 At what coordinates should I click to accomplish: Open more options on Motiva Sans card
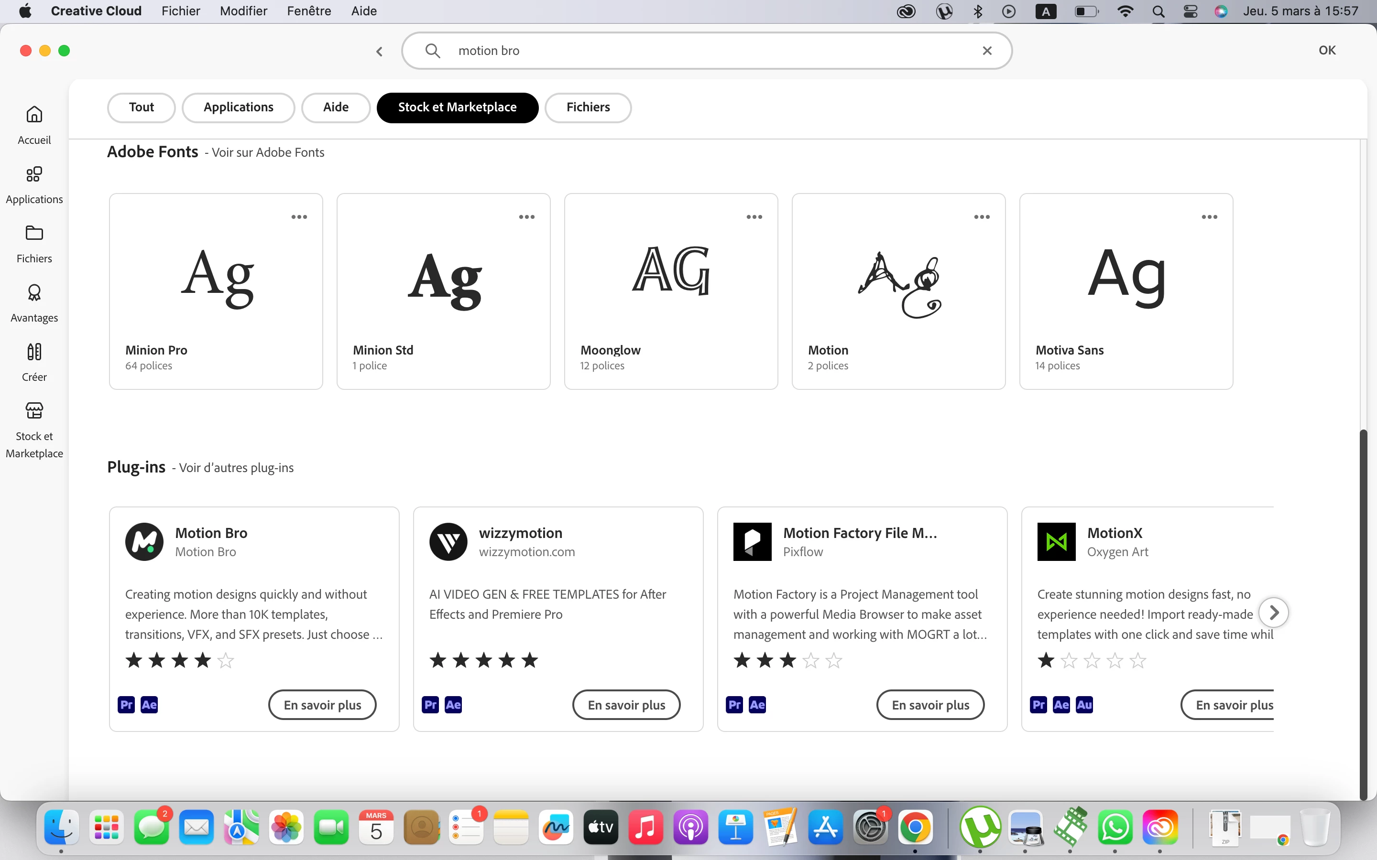[x=1209, y=217]
